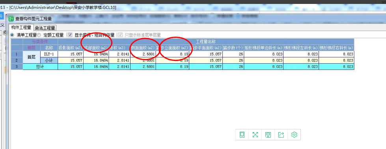
Task: Click the 踏步平面面积(m2) column header
Action: pos(206,48)
